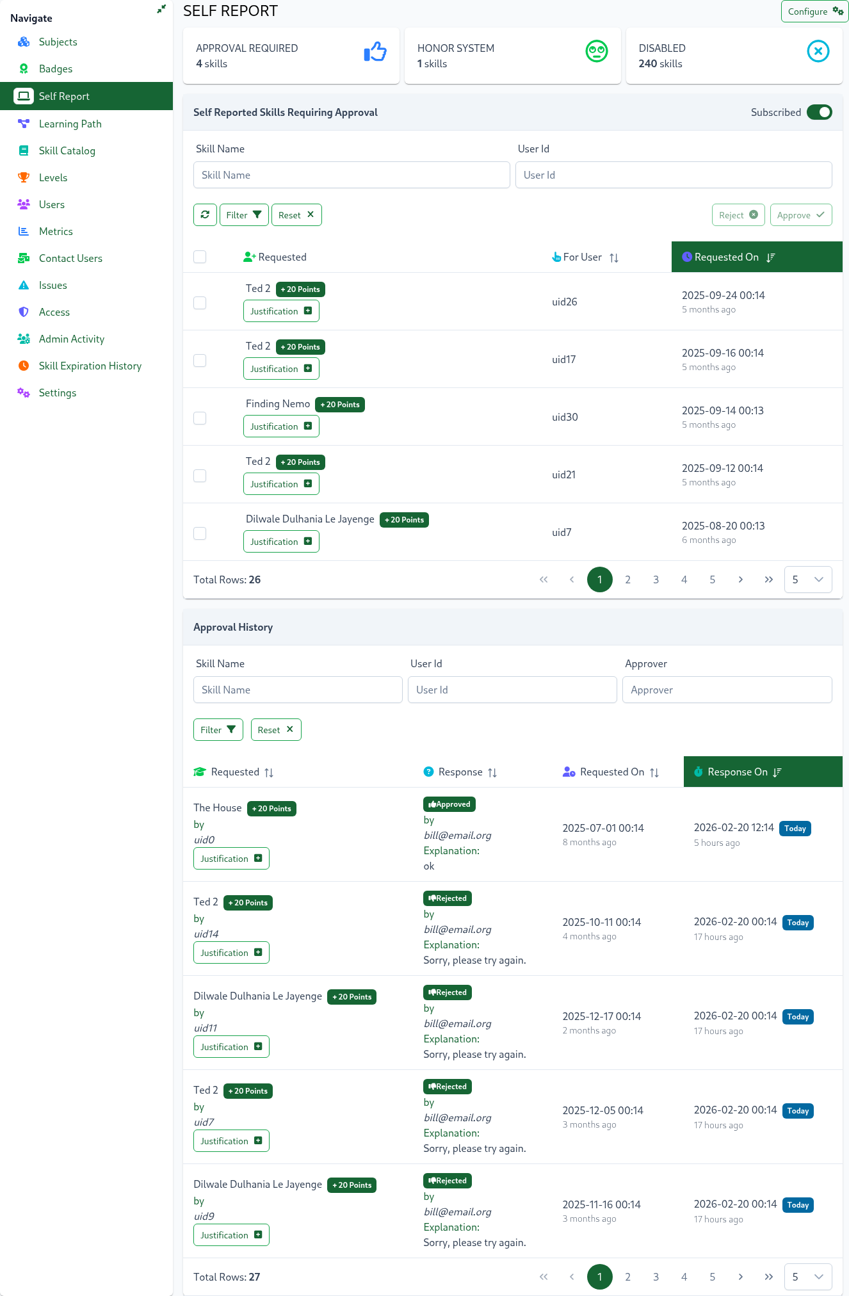Click the Contact Users mail icon
The image size is (849, 1296).
[24, 258]
